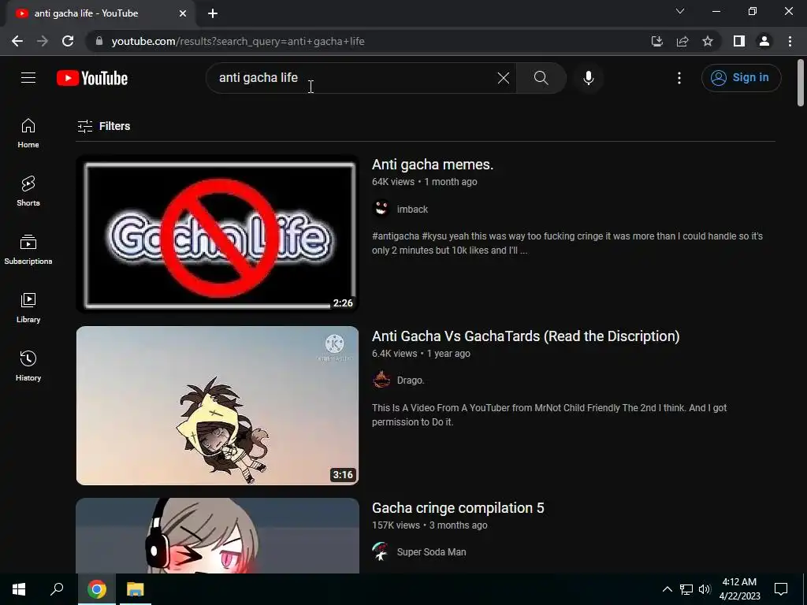Viewport: 807px width, 605px height.
Task: Open title 'Gacha cringe compilation 5'
Action: (458, 508)
